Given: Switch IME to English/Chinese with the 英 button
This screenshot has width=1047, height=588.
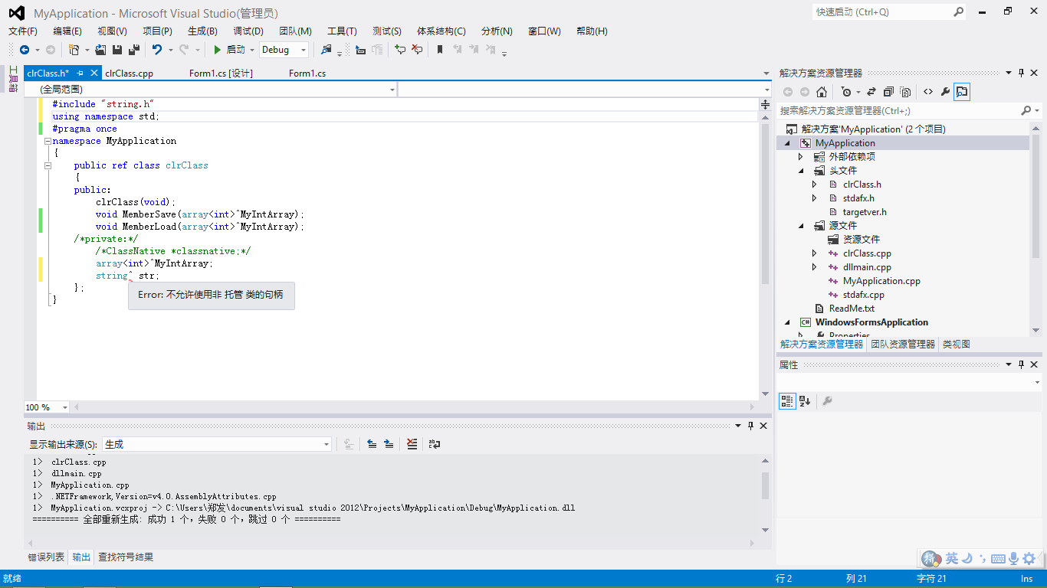Looking at the screenshot, I should (951, 559).
